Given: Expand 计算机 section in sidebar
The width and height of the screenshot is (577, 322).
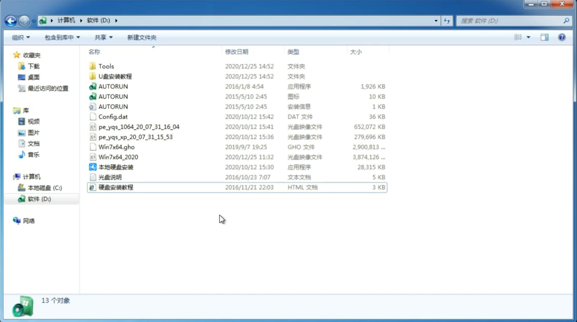Looking at the screenshot, I should click(x=11, y=176).
